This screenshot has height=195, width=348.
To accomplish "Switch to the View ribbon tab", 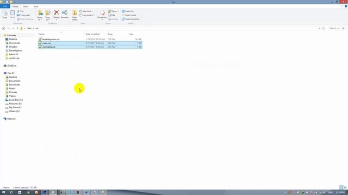I will (36, 6).
